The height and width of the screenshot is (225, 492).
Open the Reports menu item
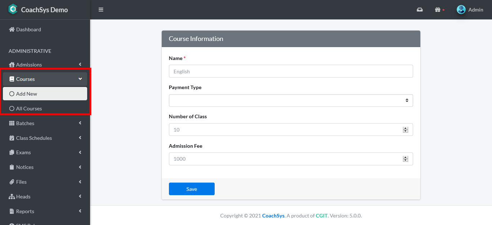pyautogui.click(x=25, y=211)
